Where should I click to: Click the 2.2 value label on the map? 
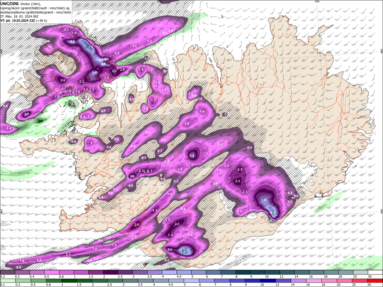92,90
